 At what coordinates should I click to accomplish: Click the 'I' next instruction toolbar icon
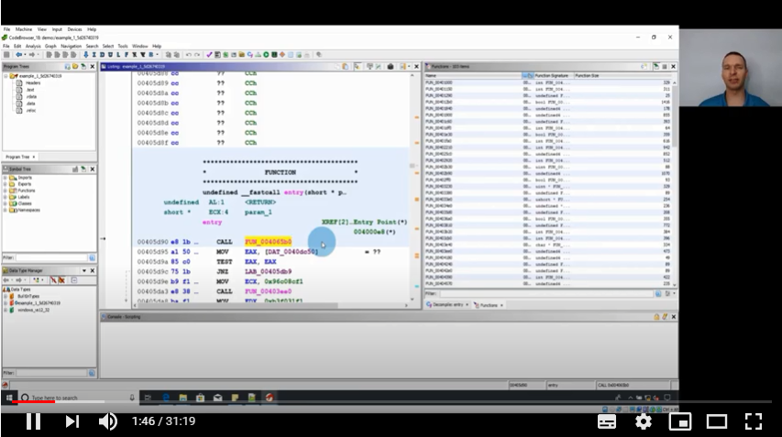tap(94, 55)
